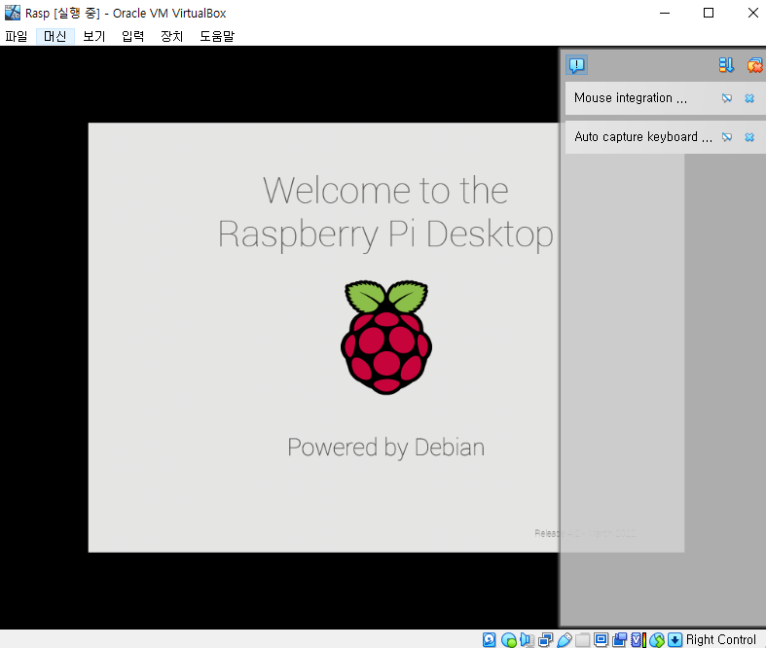
Task: Disable future Mouse integration messages icon
Action: pos(727,98)
